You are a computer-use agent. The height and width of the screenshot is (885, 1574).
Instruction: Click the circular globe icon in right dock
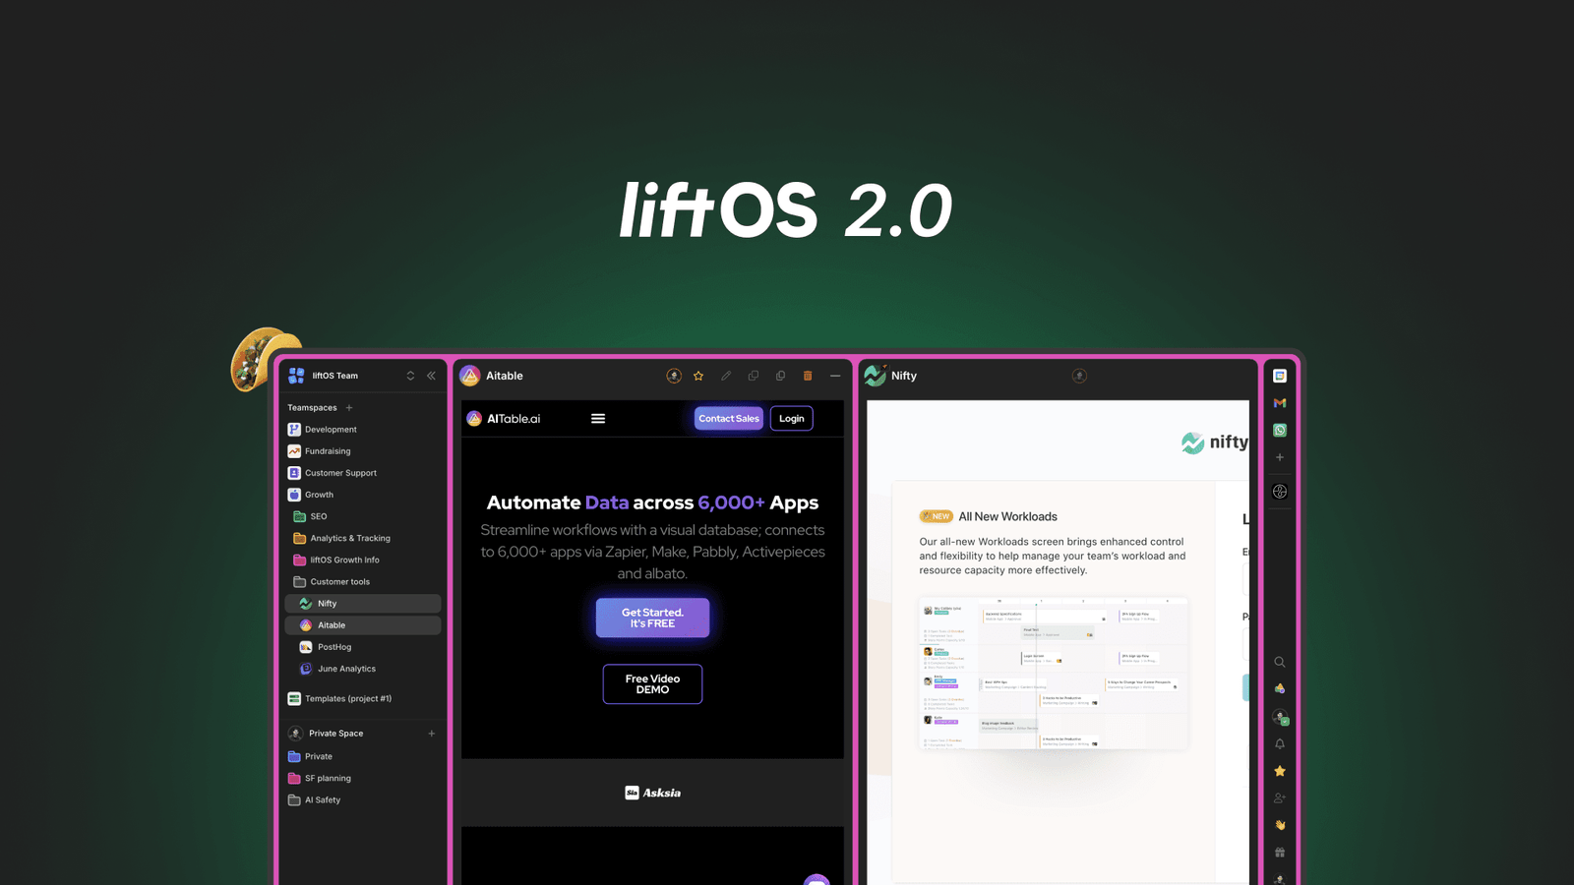click(x=1280, y=492)
